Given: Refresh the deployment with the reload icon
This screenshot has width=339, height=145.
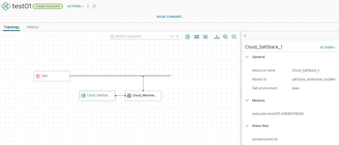Looking at the screenshot, I should [94, 7].
